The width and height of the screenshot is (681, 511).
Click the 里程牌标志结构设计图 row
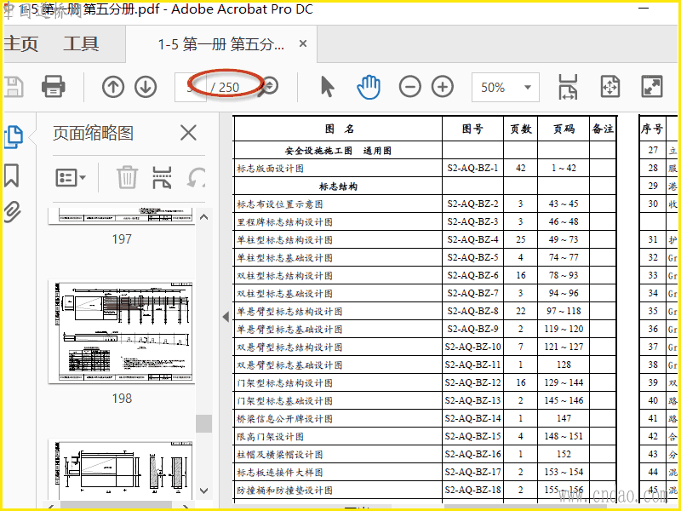(x=284, y=222)
